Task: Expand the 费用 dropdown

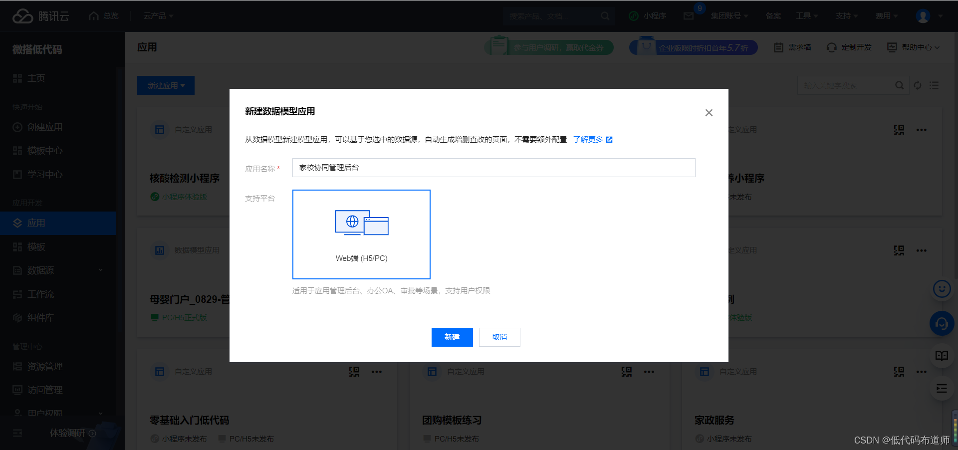Action: pos(887,16)
